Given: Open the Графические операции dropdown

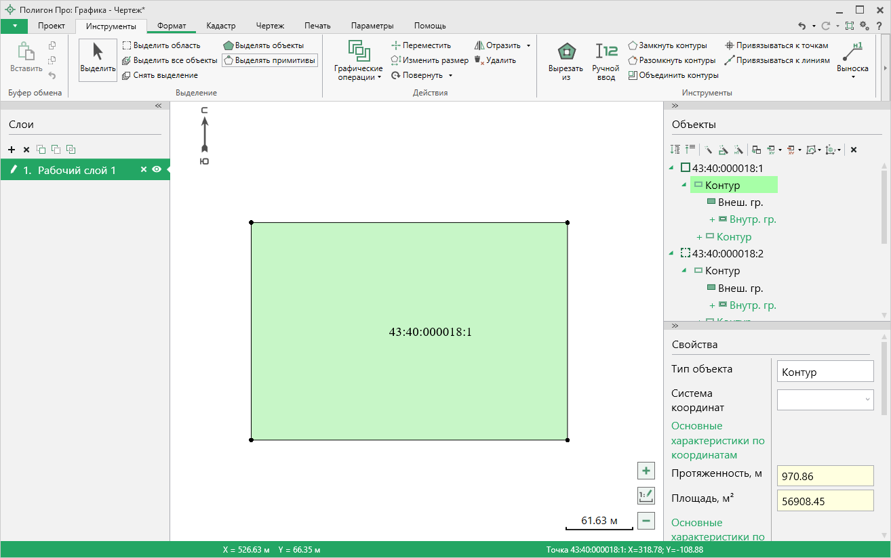Looking at the screenshot, I should pos(358,62).
